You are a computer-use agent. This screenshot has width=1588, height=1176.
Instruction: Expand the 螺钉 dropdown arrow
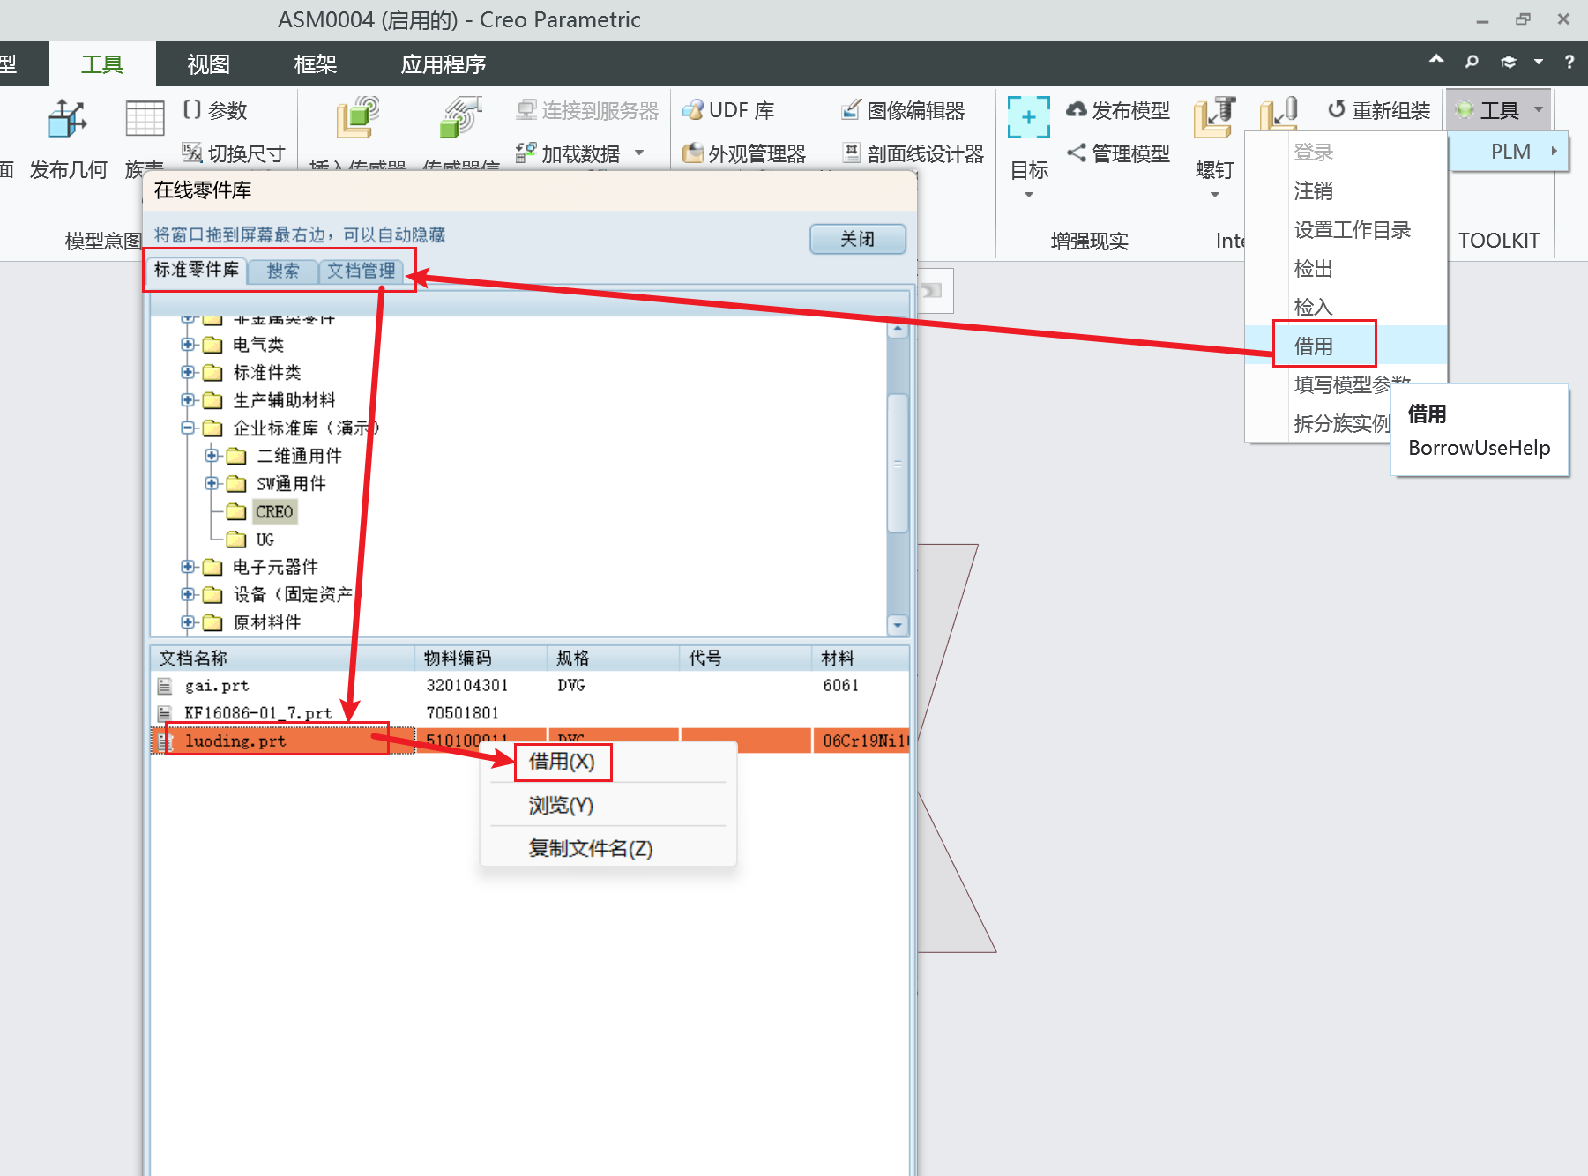coord(1214,195)
